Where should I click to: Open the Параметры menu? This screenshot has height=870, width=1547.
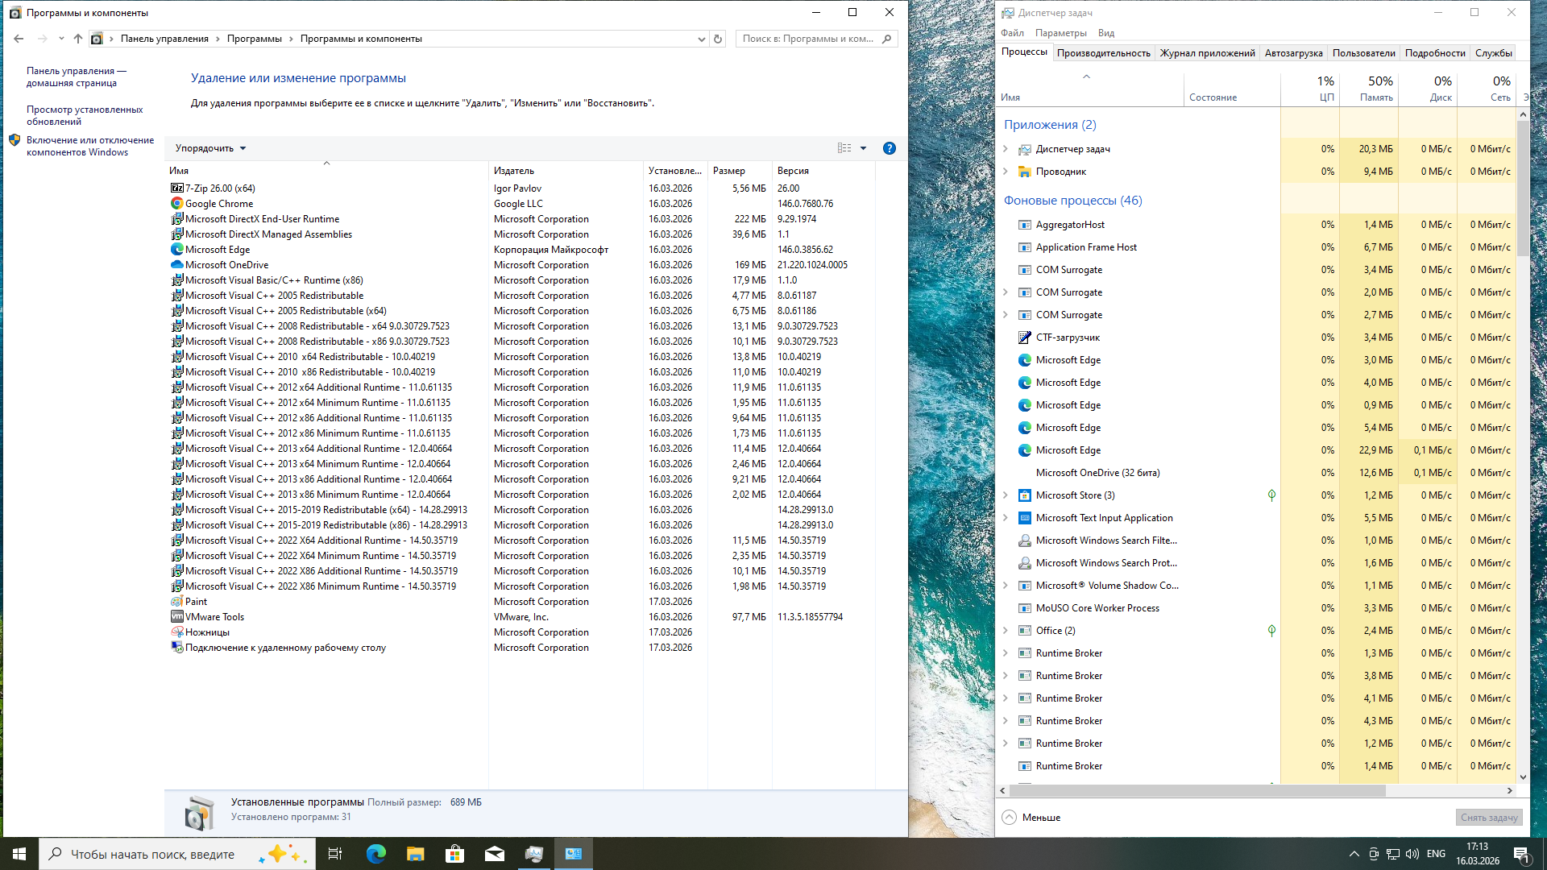(x=1060, y=33)
